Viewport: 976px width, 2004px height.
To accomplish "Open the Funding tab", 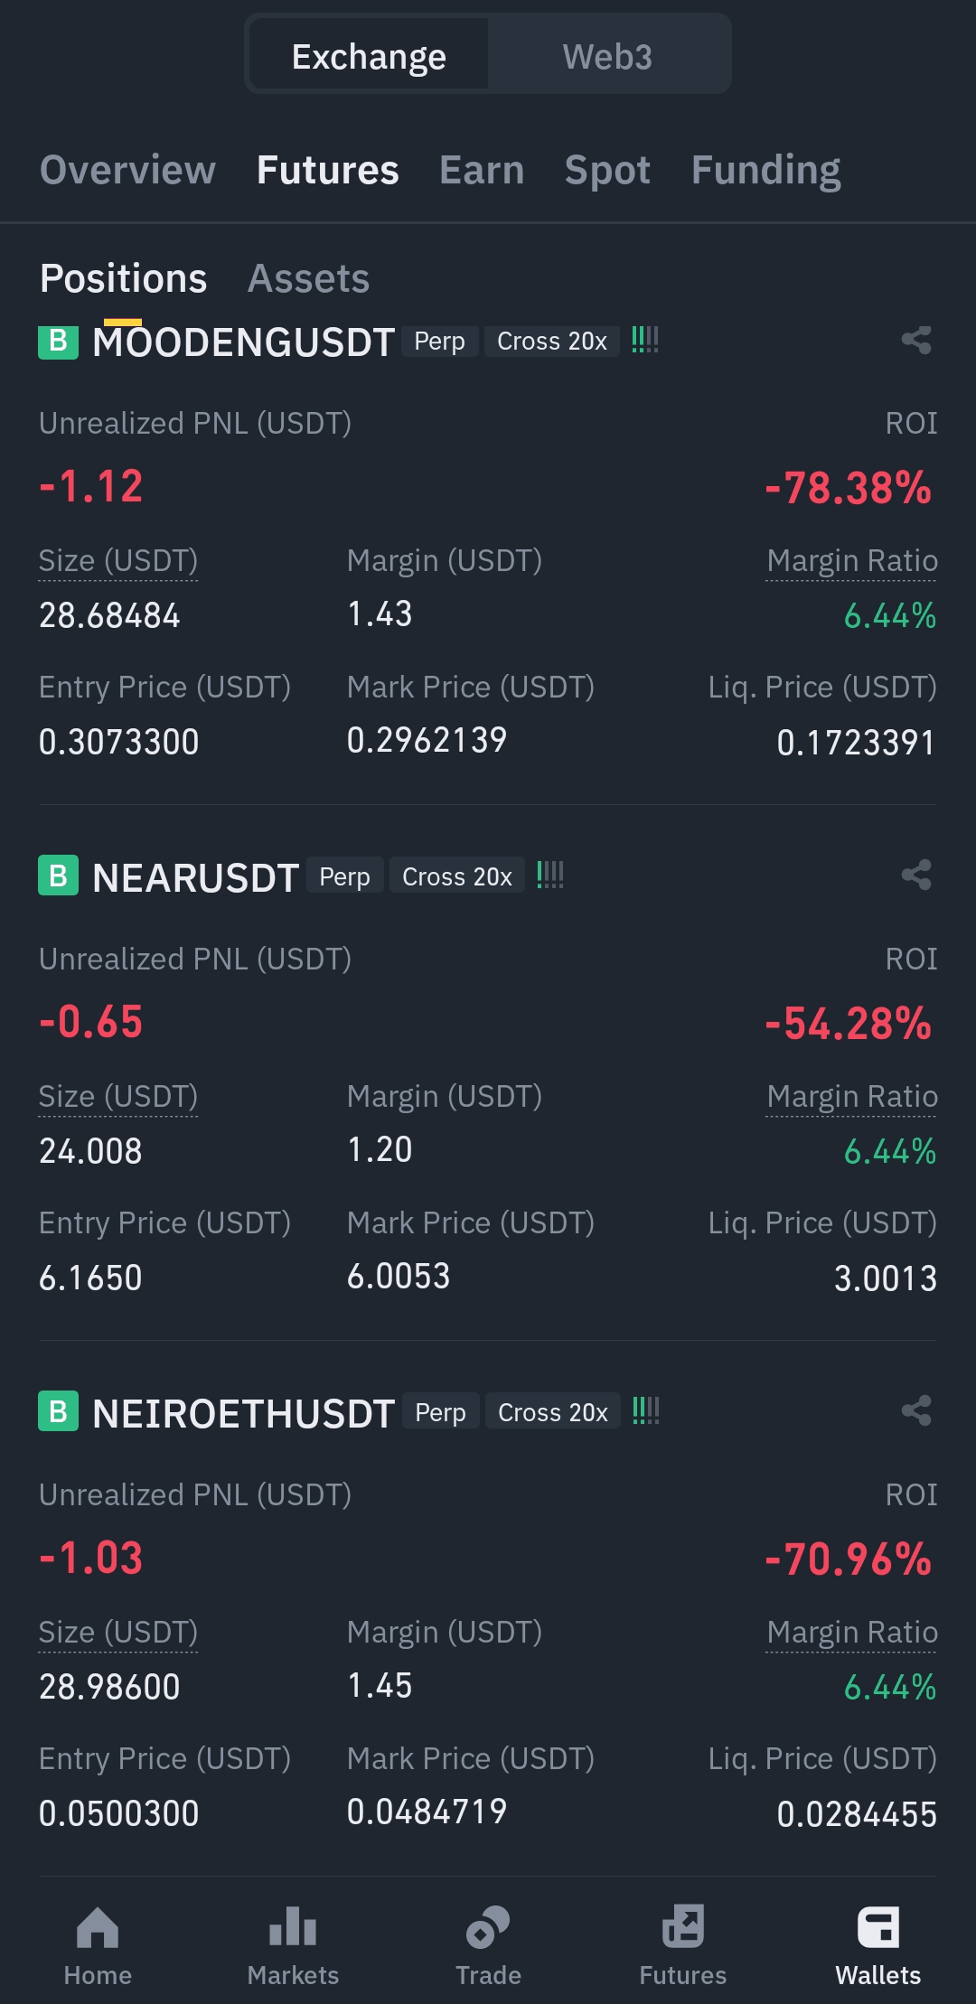I will (x=765, y=170).
